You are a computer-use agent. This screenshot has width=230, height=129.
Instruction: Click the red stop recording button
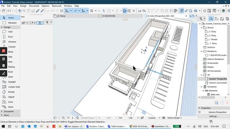click(x=4, y=51)
